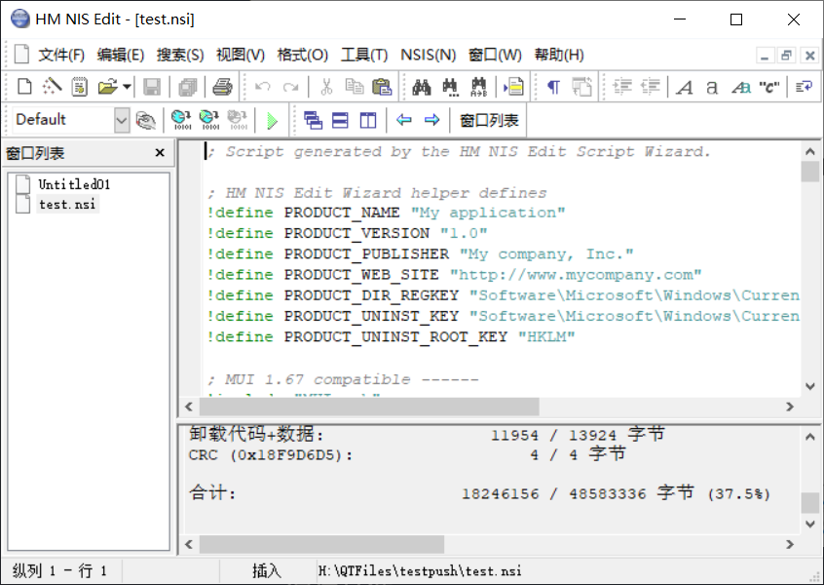Click the Replace binoculars icon
This screenshot has width=824, height=585.
click(479, 86)
